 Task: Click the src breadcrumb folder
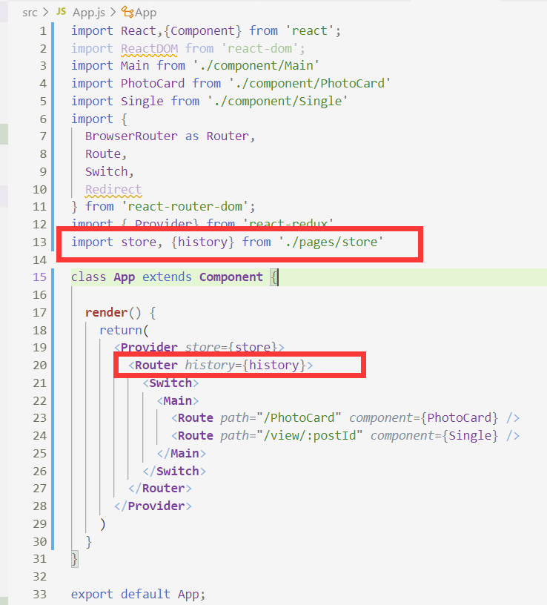tap(30, 13)
